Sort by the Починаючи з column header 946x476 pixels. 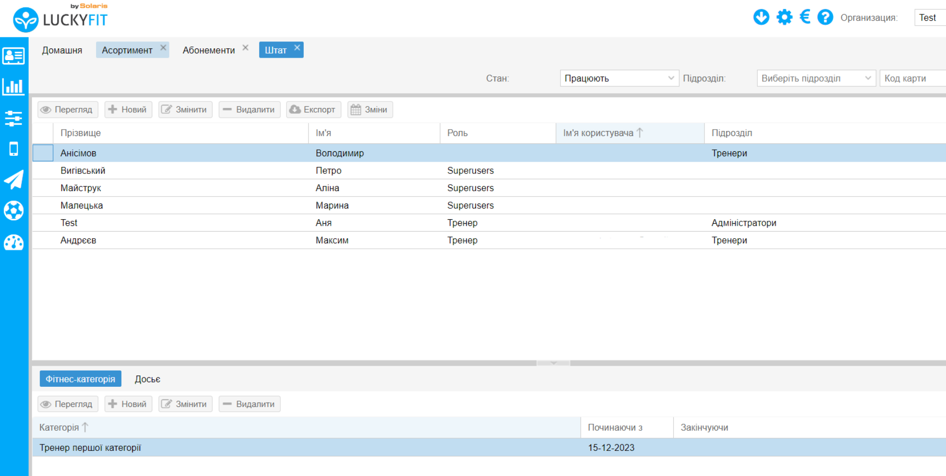click(627, 427)
